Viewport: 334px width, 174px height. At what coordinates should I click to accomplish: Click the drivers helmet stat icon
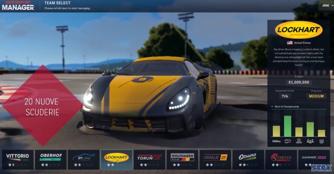pyautogui.click(x=287, y=141)
